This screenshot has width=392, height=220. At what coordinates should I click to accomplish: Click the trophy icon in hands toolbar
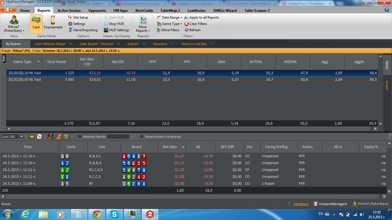66,137
